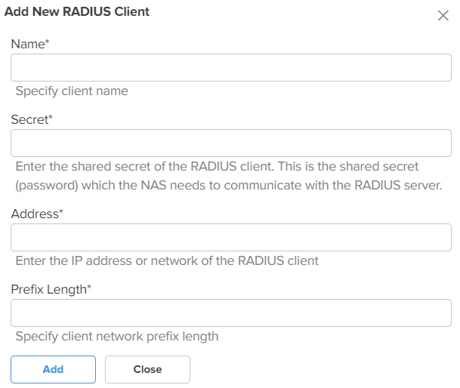The image size is (460, 388).
Task: Dismiss the dialog with the X icon
Action: pos(443,16)
